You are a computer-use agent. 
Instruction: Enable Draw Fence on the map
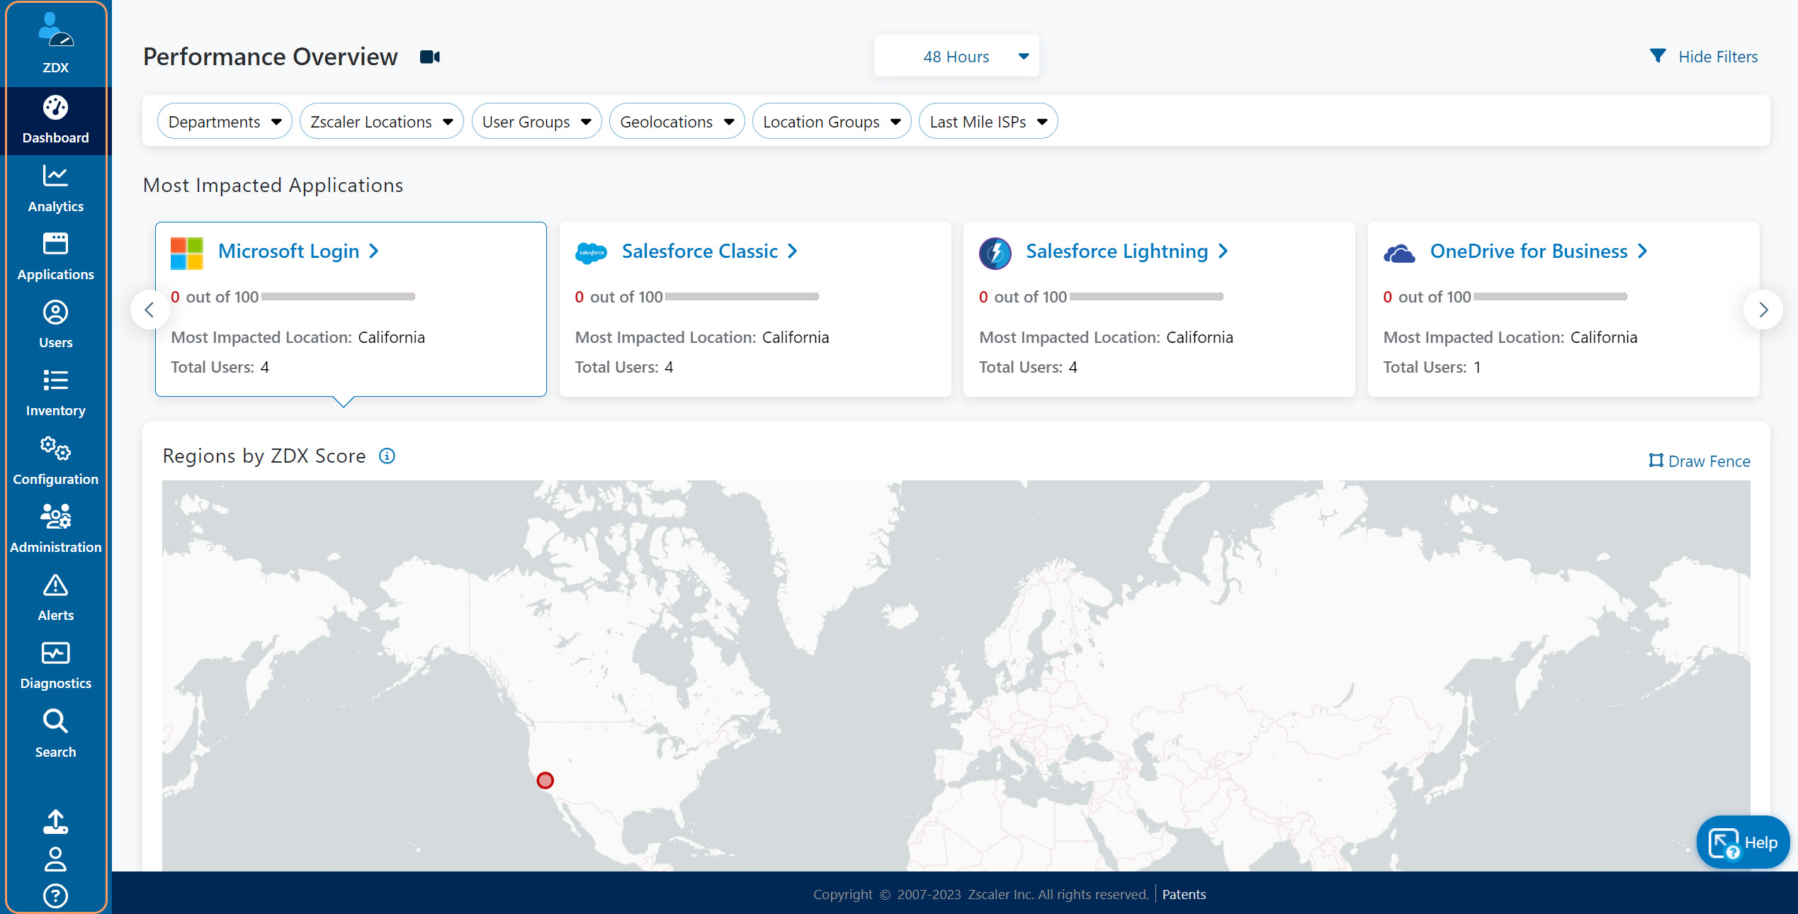[x=1699, y=461]
